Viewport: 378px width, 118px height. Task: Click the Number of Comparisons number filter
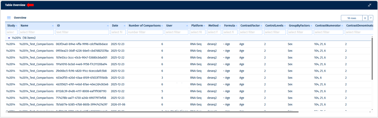[145, 32]
